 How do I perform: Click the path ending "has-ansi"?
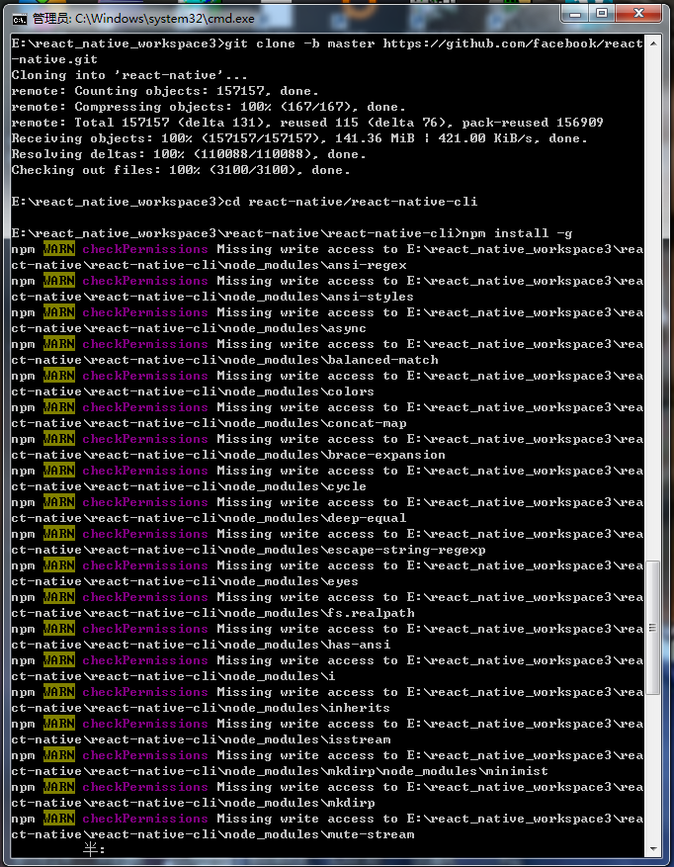[x=201, y=645]
